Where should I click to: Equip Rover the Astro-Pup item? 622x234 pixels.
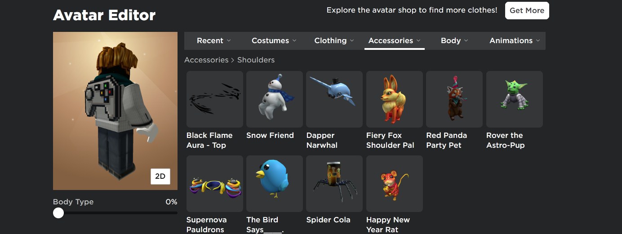515,99
